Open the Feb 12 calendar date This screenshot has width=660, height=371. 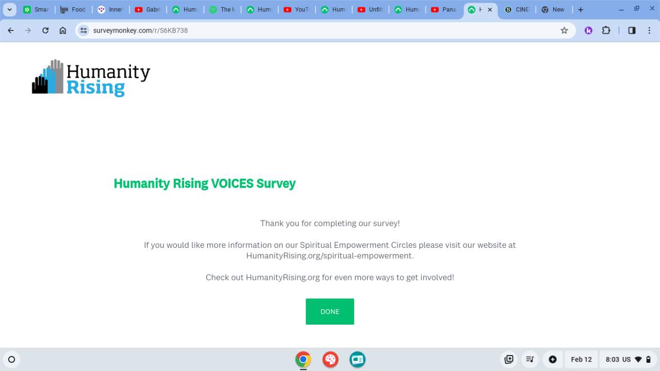click(581, 359)
